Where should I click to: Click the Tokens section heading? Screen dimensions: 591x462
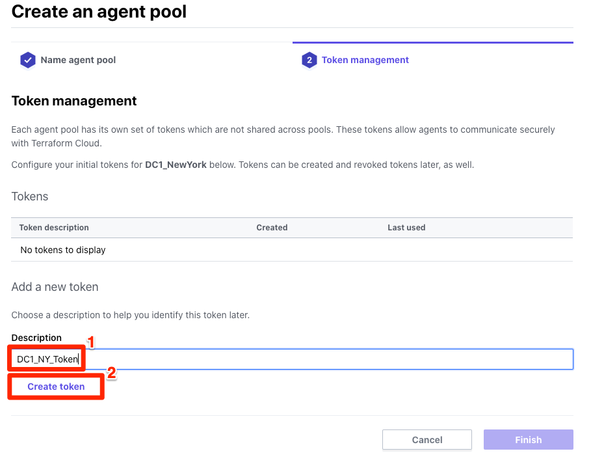click(x=30, y=197)
